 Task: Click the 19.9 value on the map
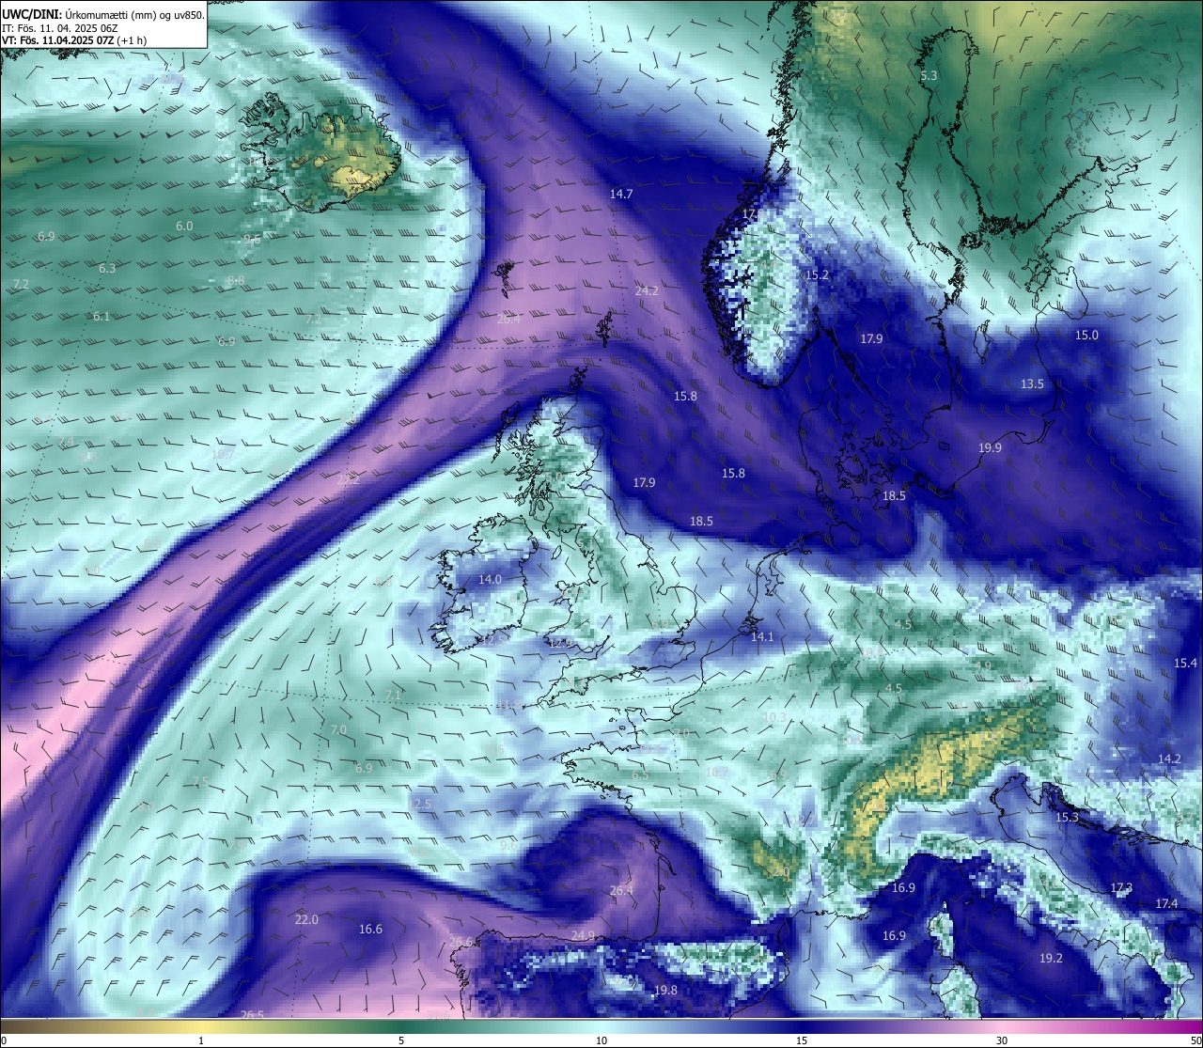990,447
